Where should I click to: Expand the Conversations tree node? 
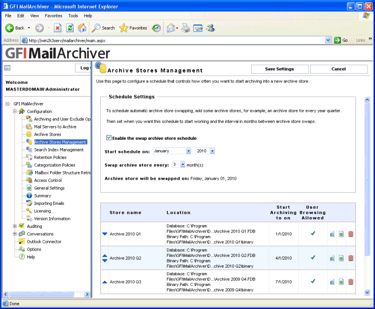(15, 234)
